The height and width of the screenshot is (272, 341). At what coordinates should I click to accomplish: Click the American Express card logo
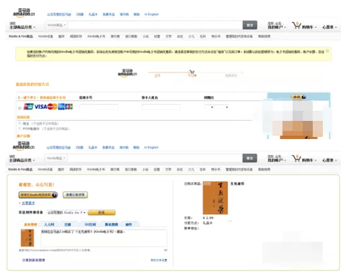[61, 107]
